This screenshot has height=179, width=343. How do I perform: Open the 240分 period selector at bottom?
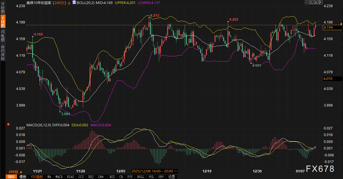tap(14, 172)
